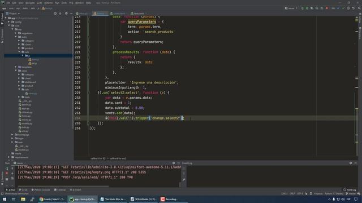Click the wrench icon in Event Log
This screenshot has height=203, width=362.
tap(184, 179)
